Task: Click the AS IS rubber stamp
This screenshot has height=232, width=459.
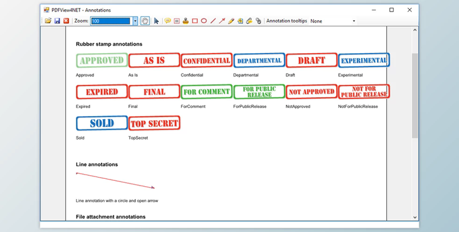Action: [154, 60]
